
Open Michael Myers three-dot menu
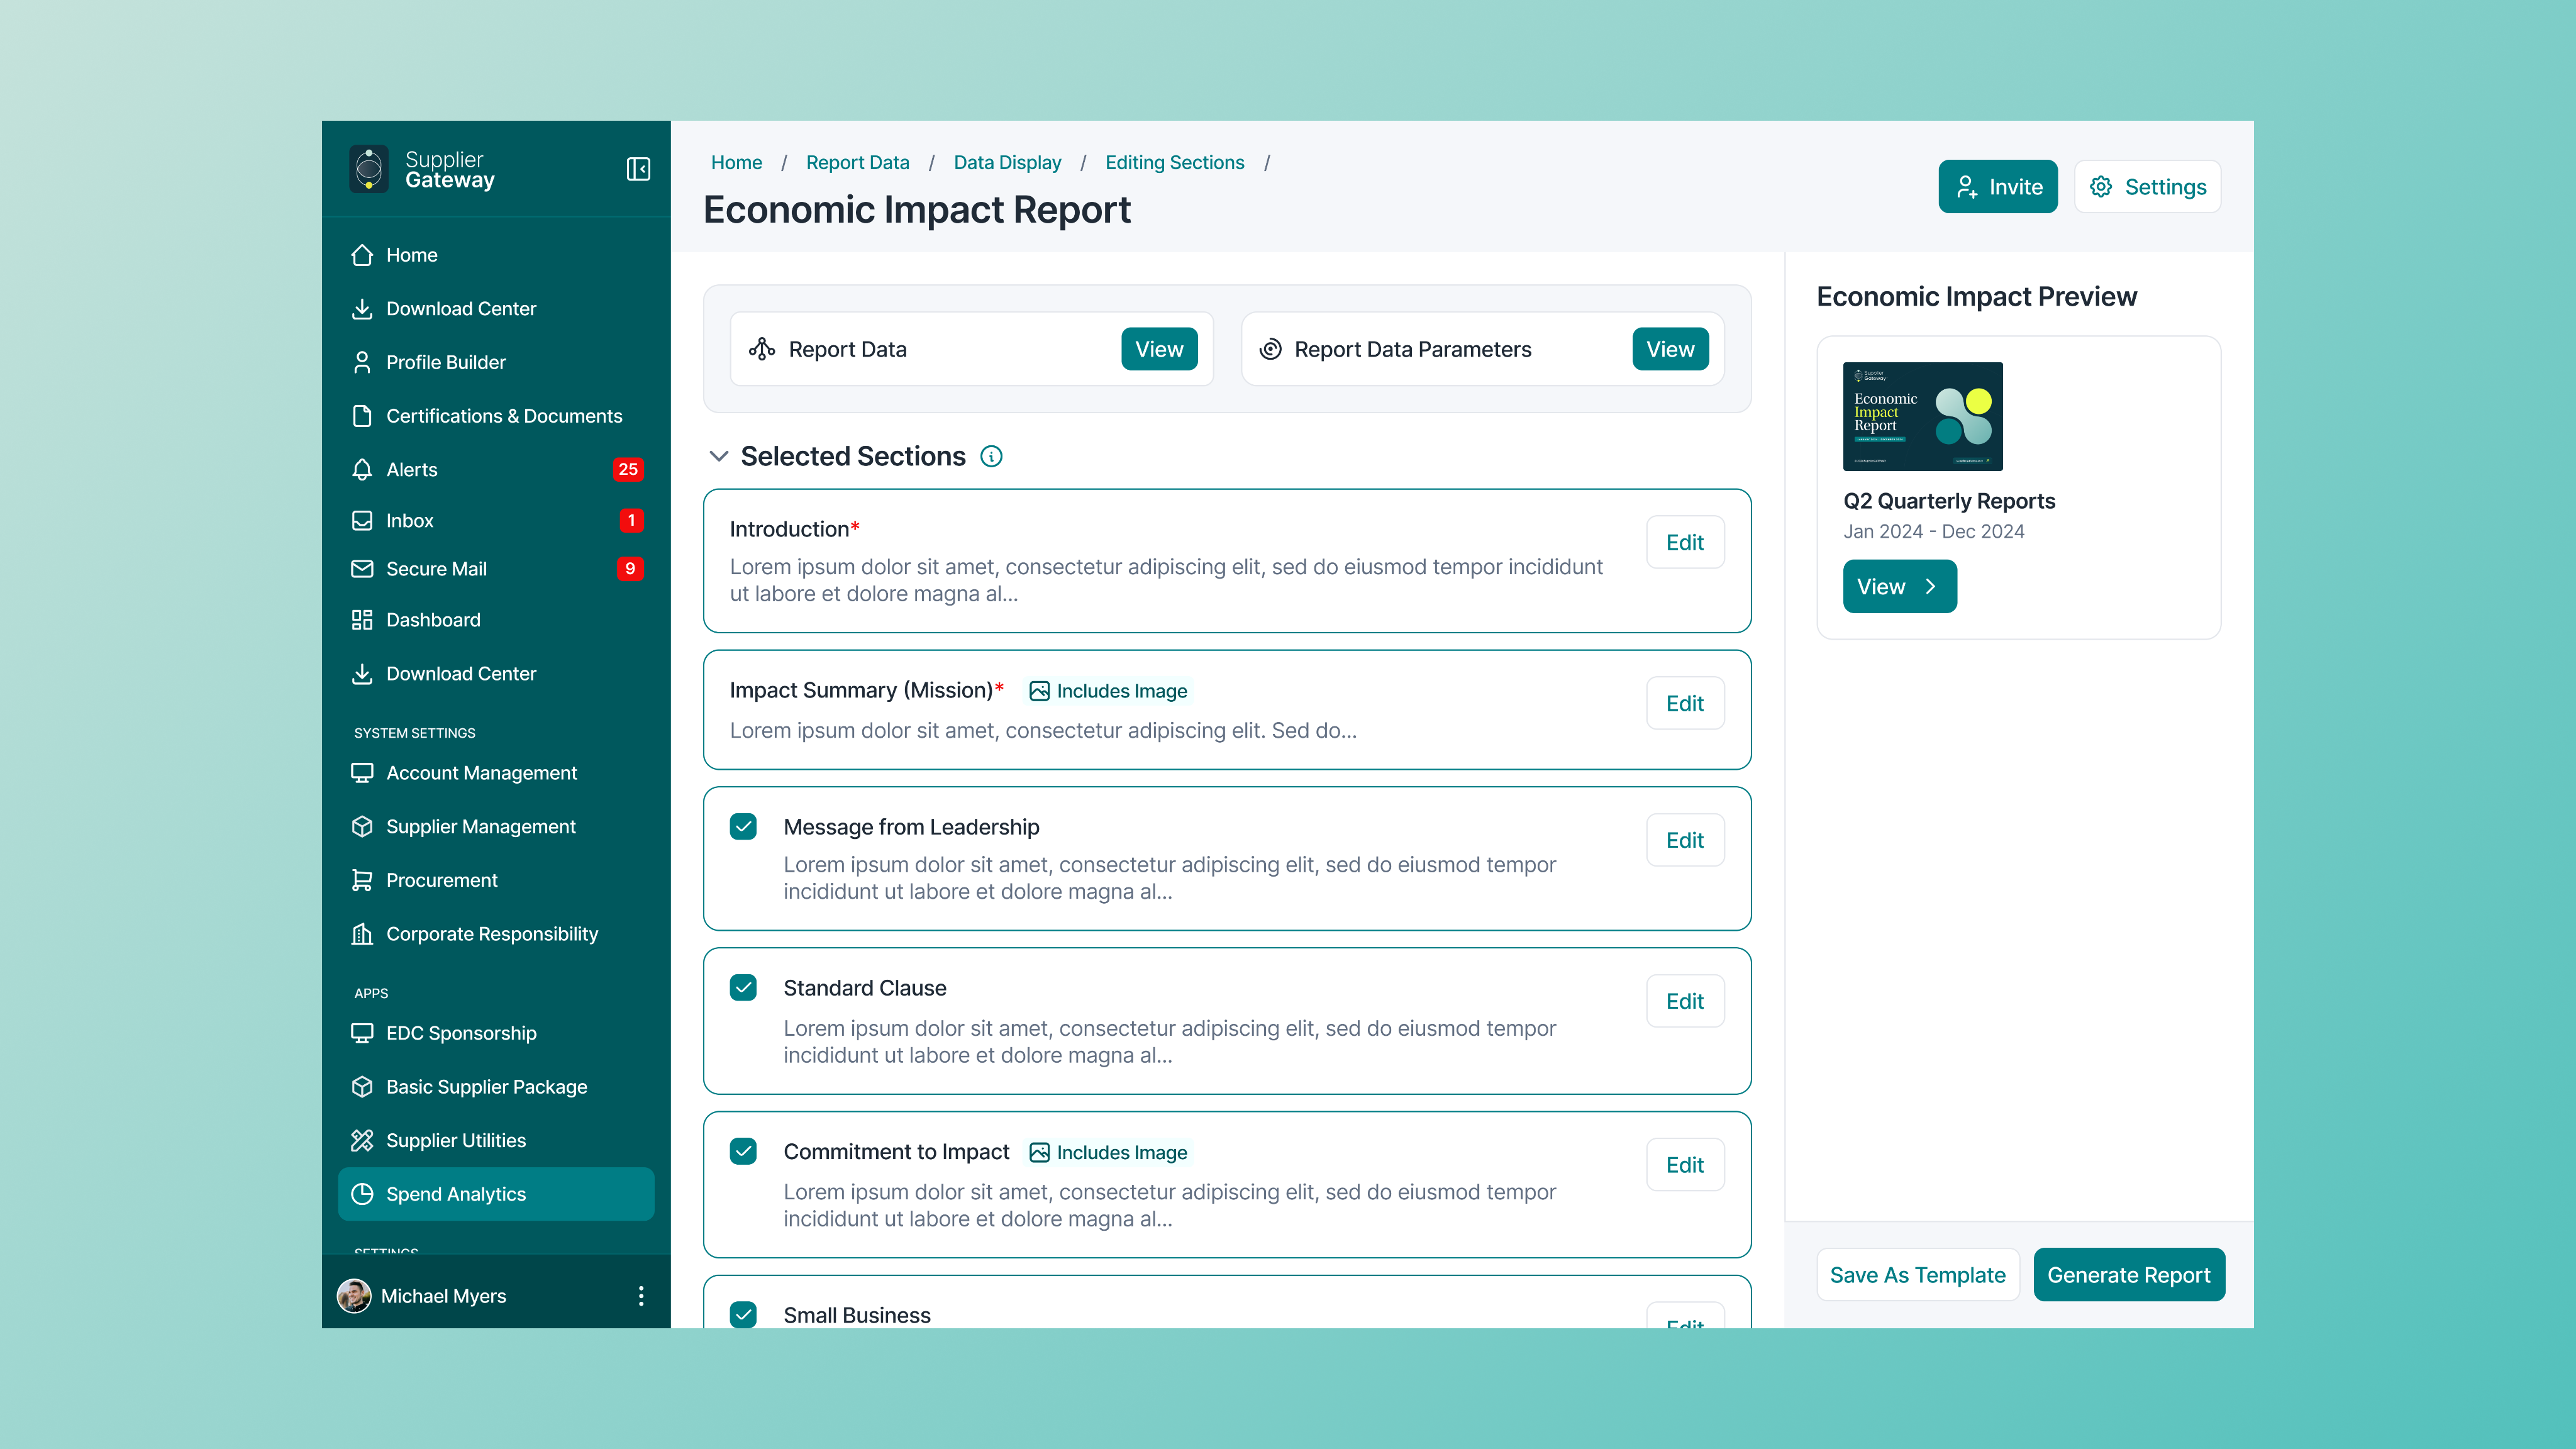point(641,1296)
